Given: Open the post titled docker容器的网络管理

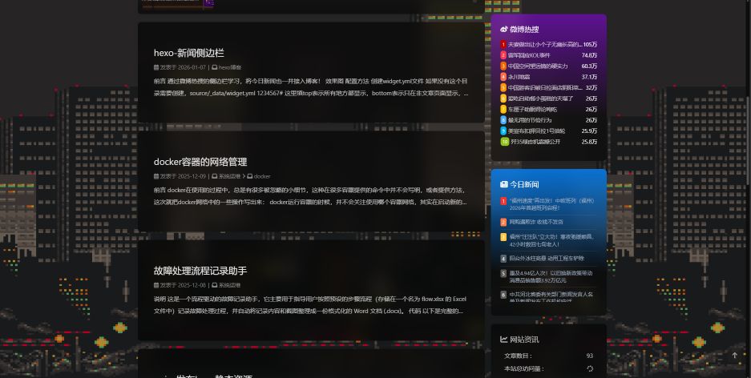Looking at the screenshot, I should coord(200,162).
